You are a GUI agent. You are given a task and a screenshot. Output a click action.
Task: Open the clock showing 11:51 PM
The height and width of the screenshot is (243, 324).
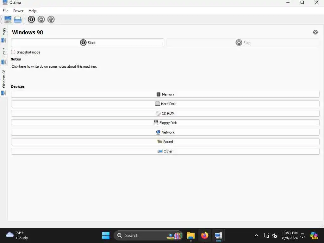coord(290,235)
